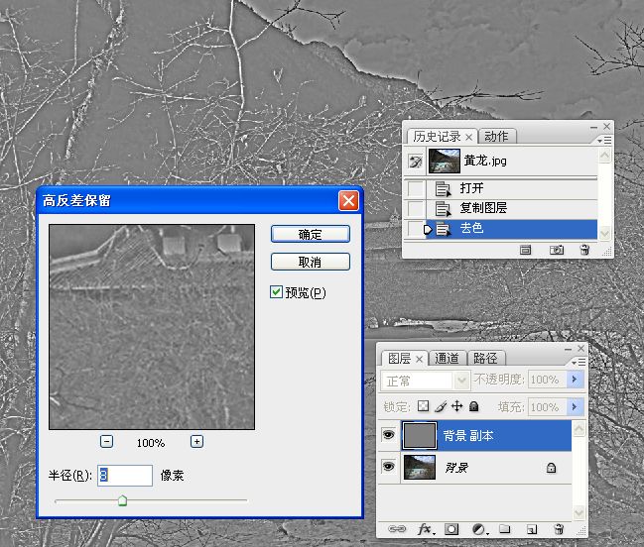This screenshot has height=547, width=644.
Task: Close the History panel
Action: (x=606, y=126)
